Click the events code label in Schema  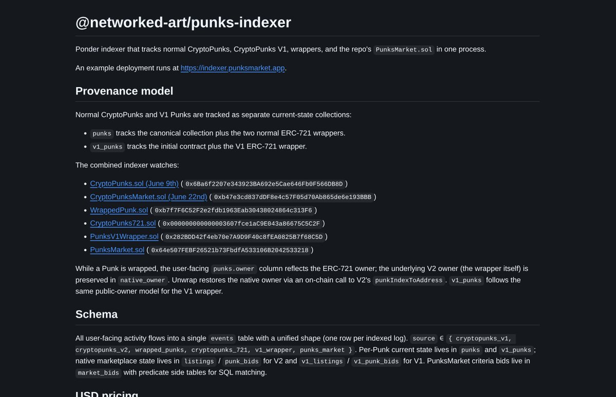tap(222, 339)
